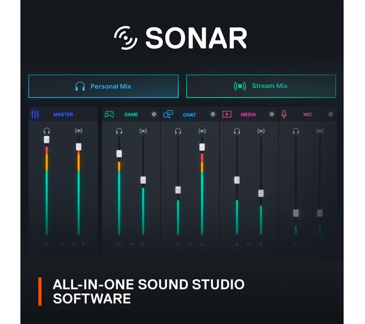
Task: Open Game channel settings gear
Action: pos(153,114)
